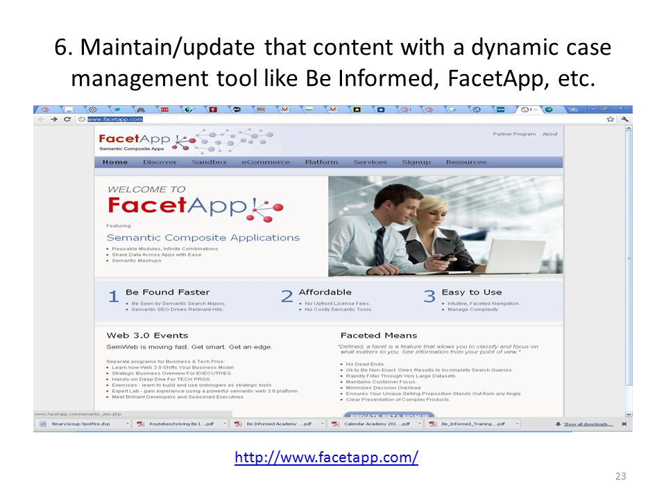
Task: Click the page scrollbar down arrow
Action: pos(629,414)
